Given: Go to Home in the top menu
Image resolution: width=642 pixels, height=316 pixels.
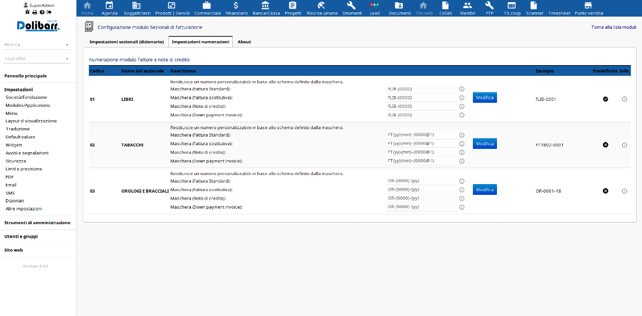Looking at the screenshot, I should tap(88, 8).
